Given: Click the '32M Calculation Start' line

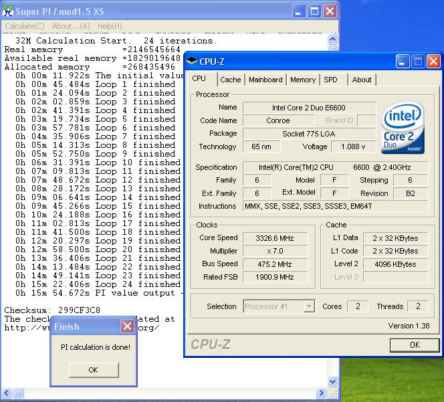Looking at the screenshot, I should pyautogui.click(x=116, y=41).
